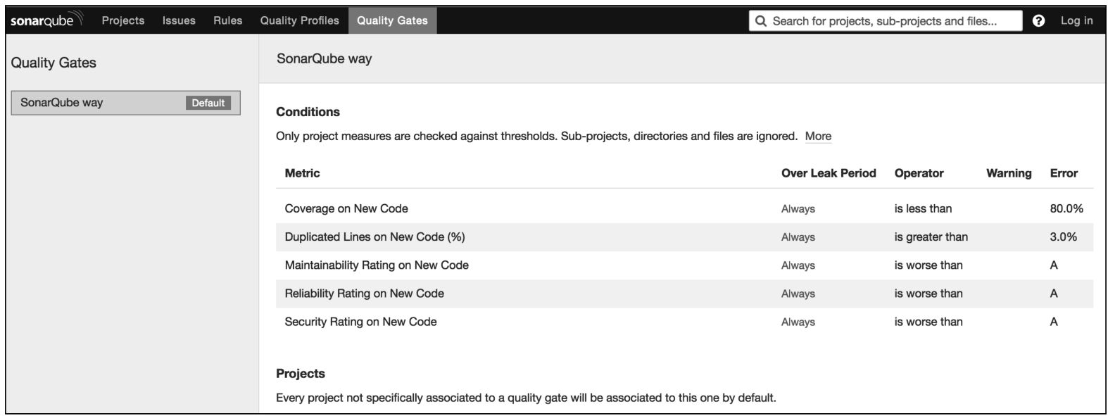Click the Error column header
1108x416 pixels.
pyautogui.click(x=1064, y=173)
